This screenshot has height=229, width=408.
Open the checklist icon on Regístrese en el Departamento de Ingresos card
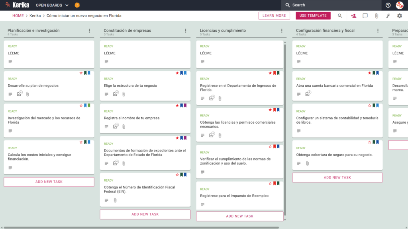coord(212,98)
